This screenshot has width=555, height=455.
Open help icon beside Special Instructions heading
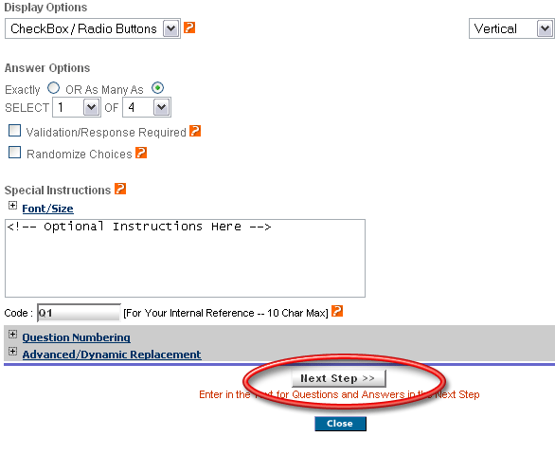click(x=120, y=189)
